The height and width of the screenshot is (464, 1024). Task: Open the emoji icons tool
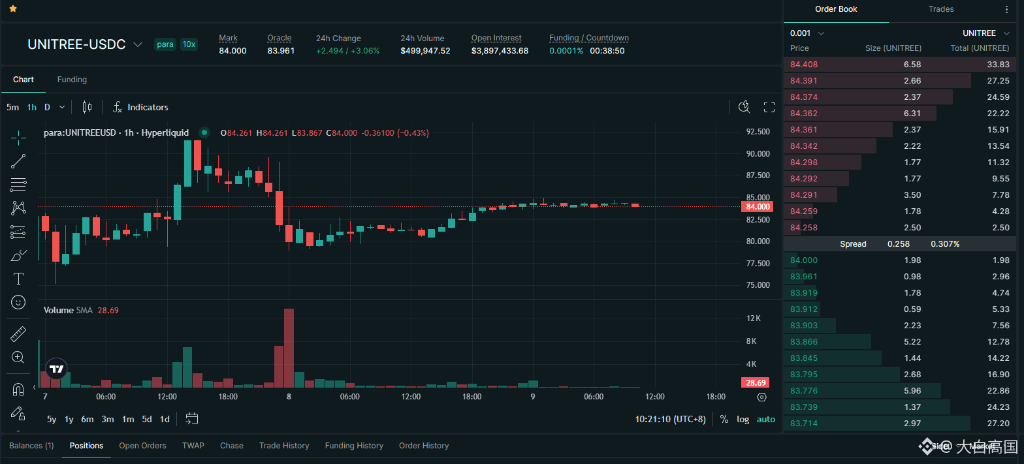[18, 302]
